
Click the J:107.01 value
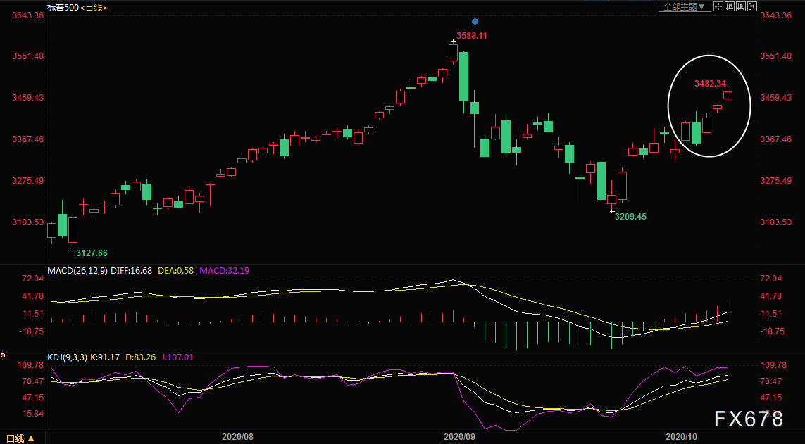(177, 357)
